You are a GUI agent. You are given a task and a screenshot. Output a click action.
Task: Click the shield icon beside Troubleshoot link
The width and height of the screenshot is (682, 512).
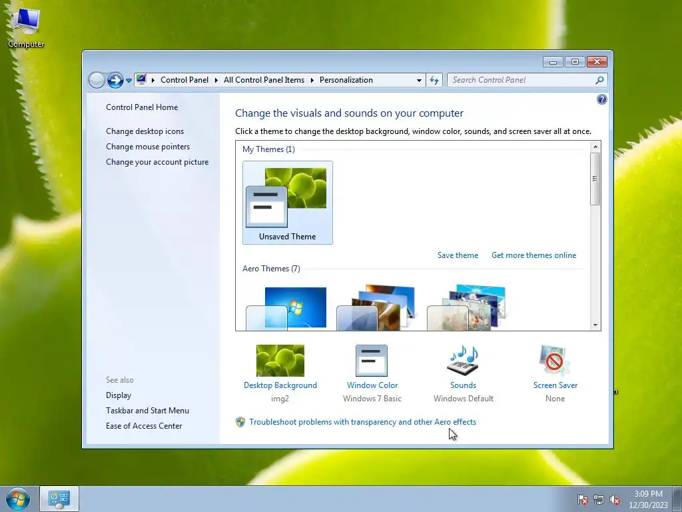pos(240,422)
